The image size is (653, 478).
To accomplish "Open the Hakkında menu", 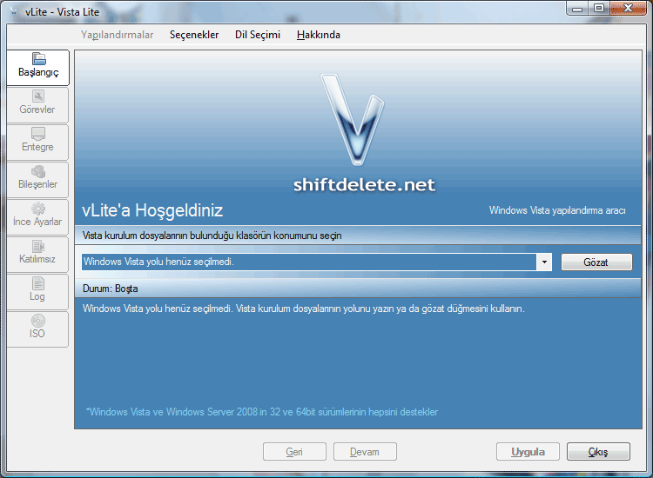I will 319,35.
